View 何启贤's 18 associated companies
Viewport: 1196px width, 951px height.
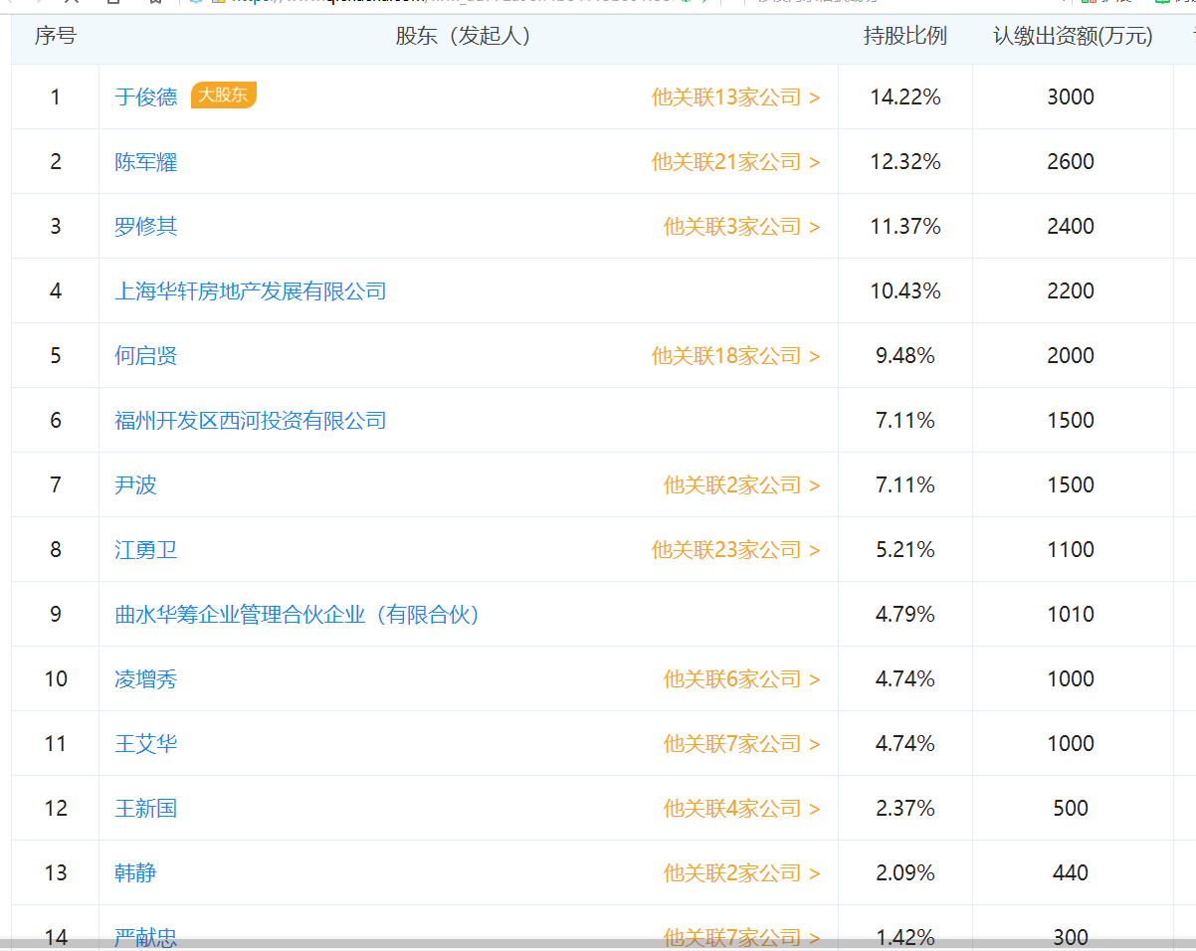[x=736, y=355]
